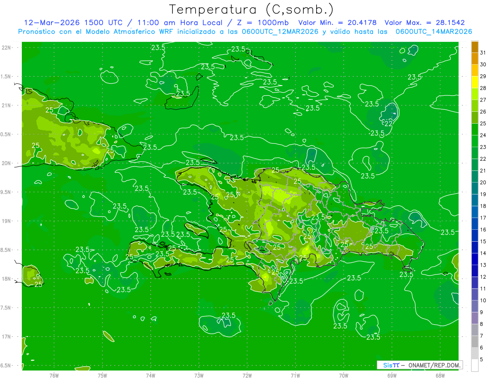Click the color legend number 30
The width and height of the screenshot is (494, 381).
(x=483, y=65)
